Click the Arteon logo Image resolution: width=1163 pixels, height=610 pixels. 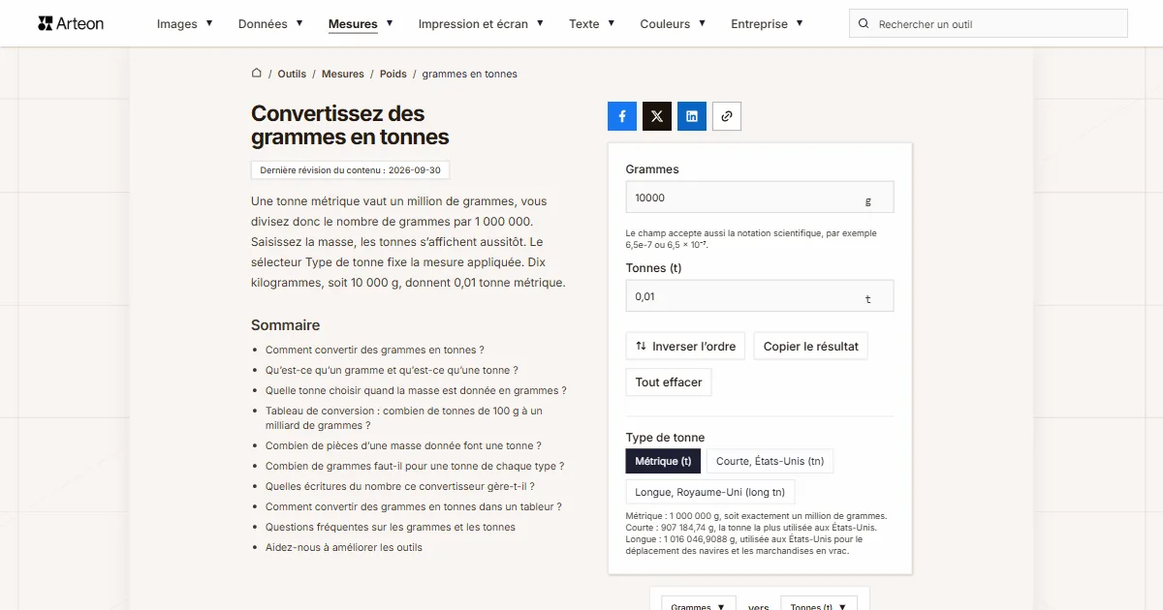point(71,23)
